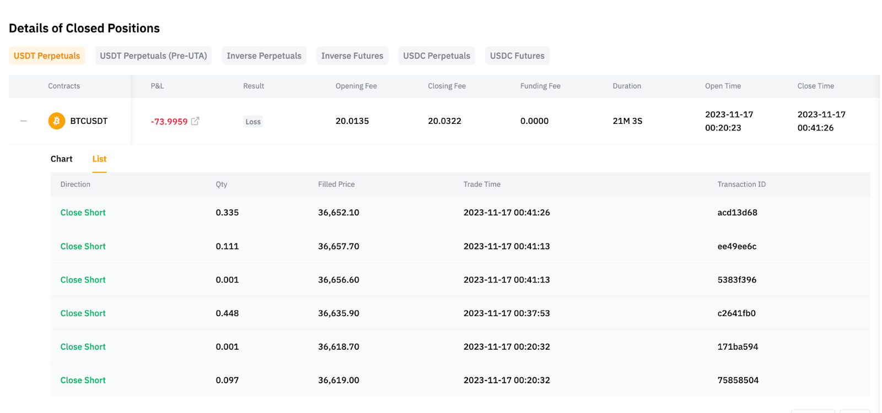Viewport: 882px width, 413px height.
Task: Go to the Inverse Futures tab
Action: (x=352, y=56)
